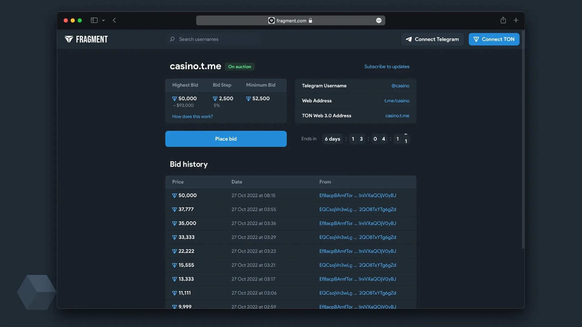This screenshot has width=582, height=327.
Task: Toggle the Safari sidebar icon
Action: click(94, 20)
